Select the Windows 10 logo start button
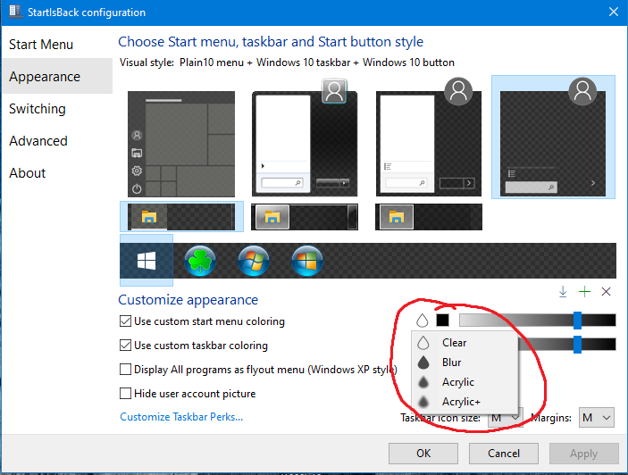This screenshot has height=475, width=628. pyautogui.click(x=147, y=261)
